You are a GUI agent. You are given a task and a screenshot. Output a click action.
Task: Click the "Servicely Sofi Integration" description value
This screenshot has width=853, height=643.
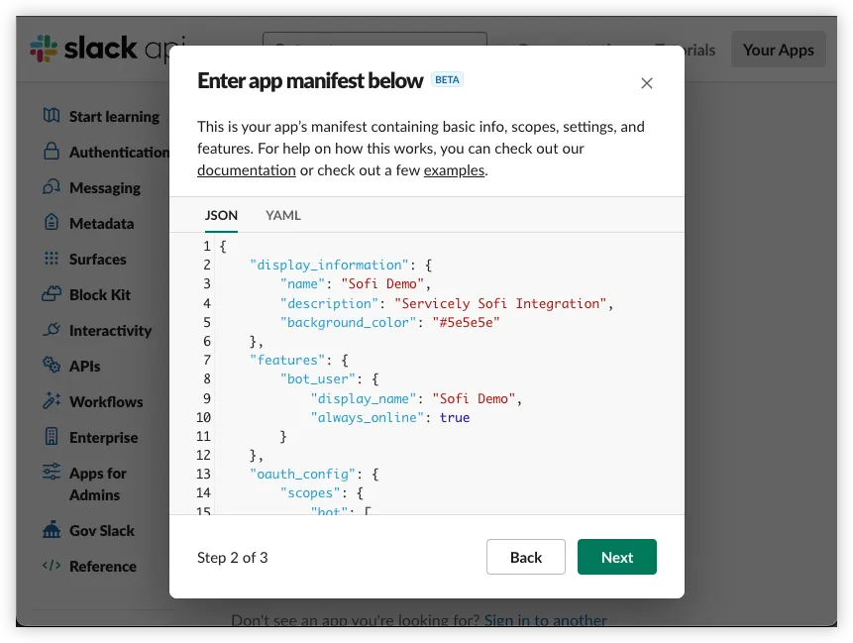(500, 303)
